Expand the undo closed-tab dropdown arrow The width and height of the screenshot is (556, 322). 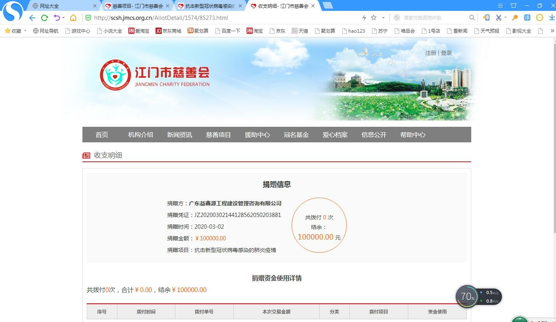[x=63, y=18]
